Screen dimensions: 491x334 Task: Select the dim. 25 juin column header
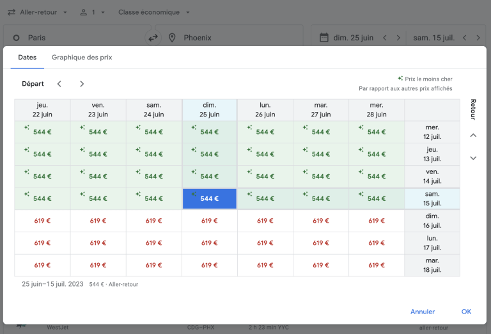click(x=210, y=110)
